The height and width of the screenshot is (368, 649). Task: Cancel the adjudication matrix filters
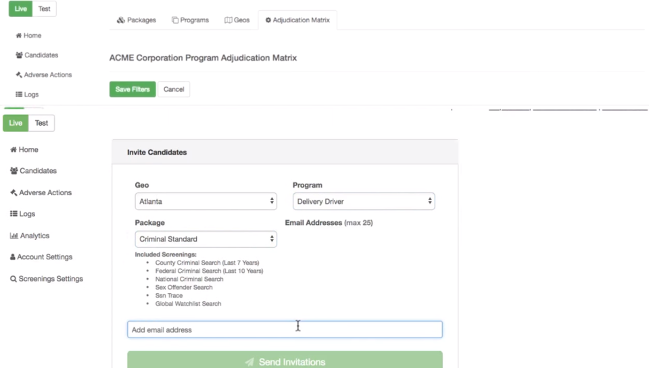(174, 89)
